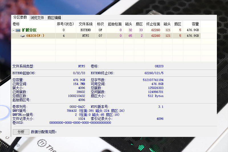Click the ORICO(F:) drive icon
Viewport: 228px width, 152px height.
coord(23,36)
